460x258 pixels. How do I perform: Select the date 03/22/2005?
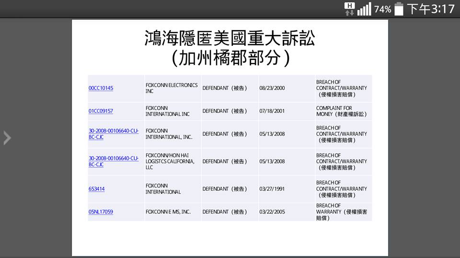click(x=272, y=212)
